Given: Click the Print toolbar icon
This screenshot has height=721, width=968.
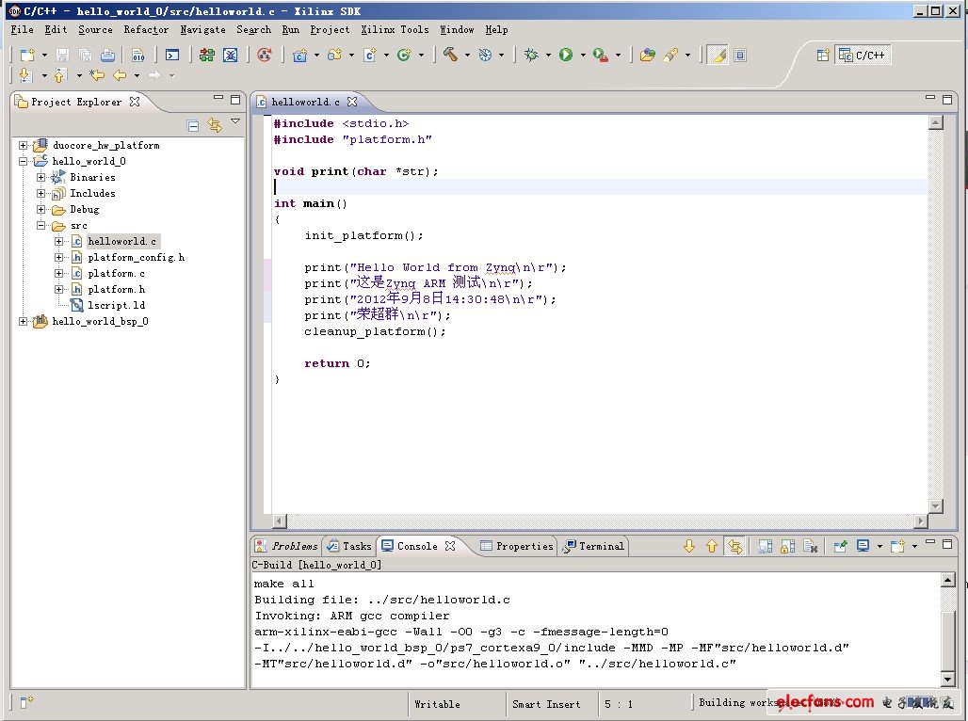Looking at the screenshot, I should [x=107, y=56].
